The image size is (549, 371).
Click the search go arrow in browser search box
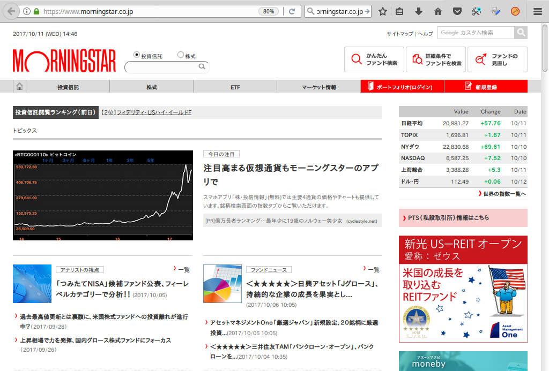(x=367, y=12)
